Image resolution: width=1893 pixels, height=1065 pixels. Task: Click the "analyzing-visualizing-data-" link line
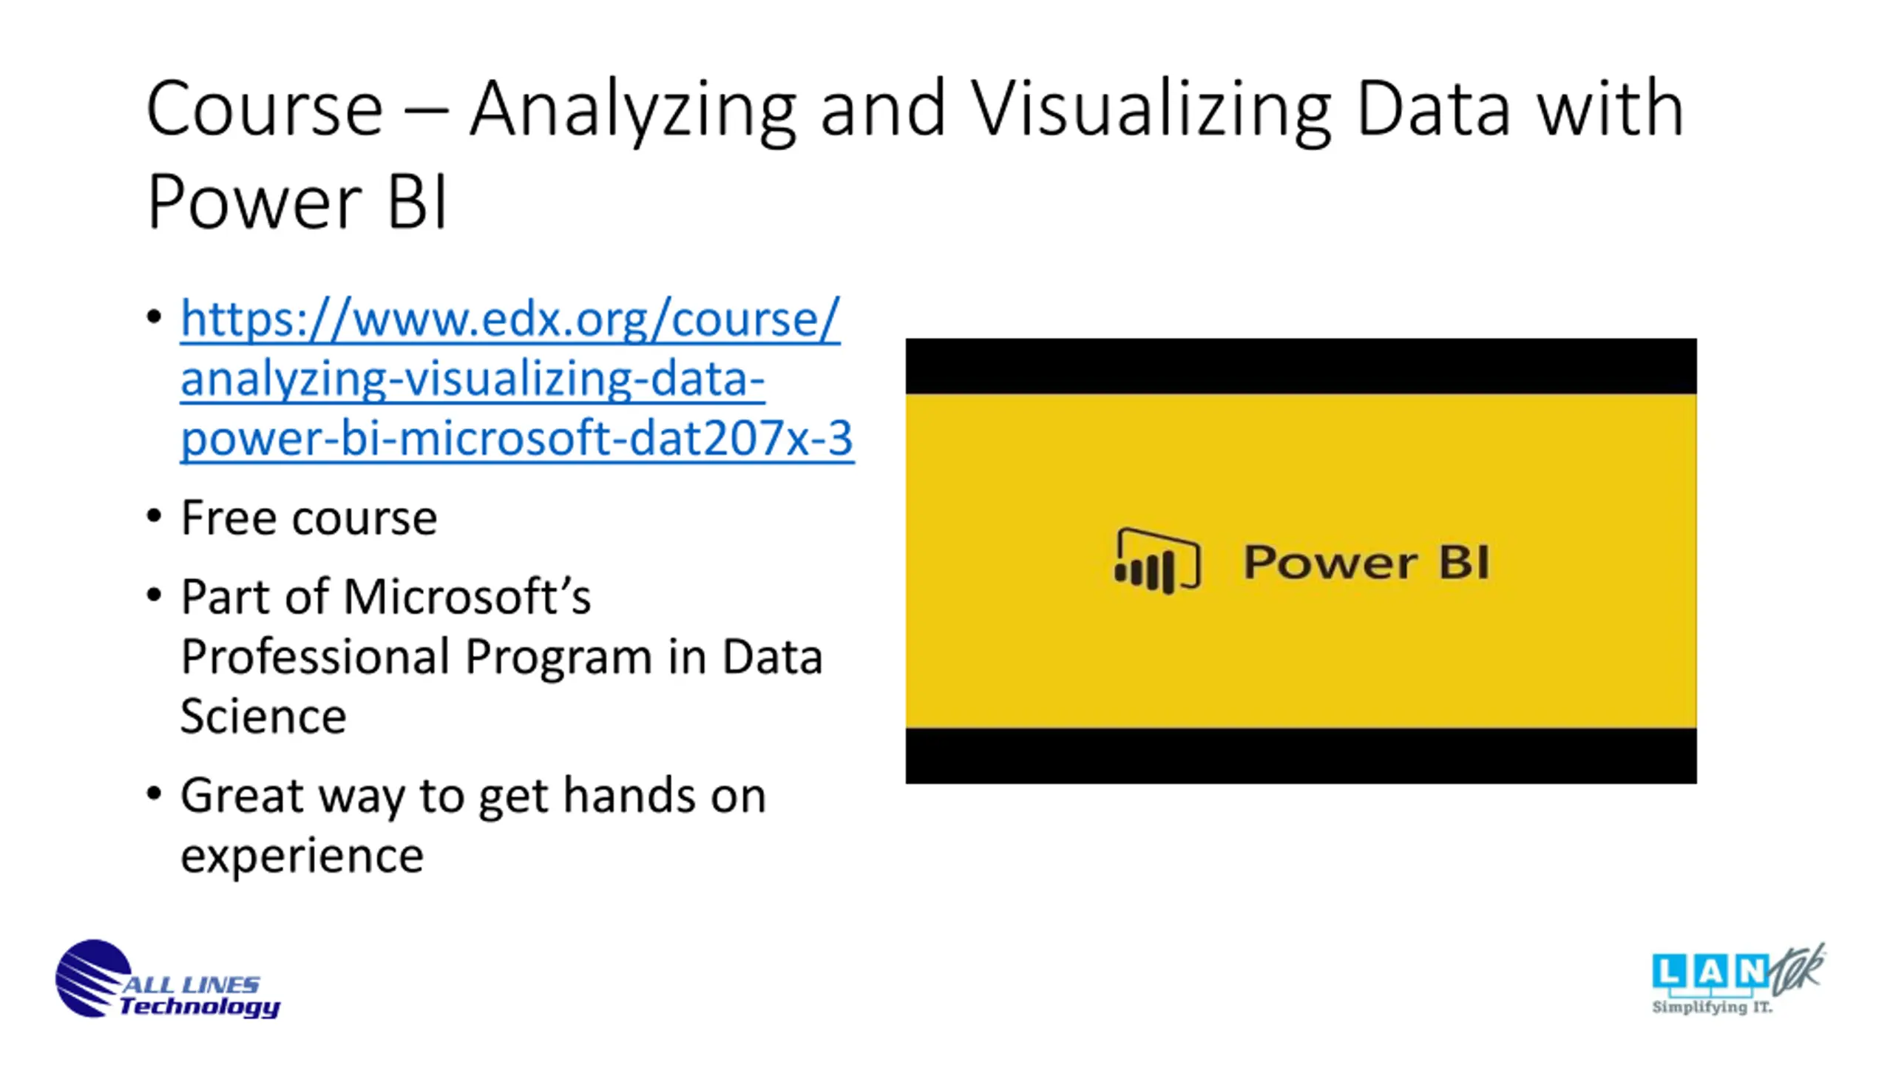pyautogui.click(x=473, y=379)
